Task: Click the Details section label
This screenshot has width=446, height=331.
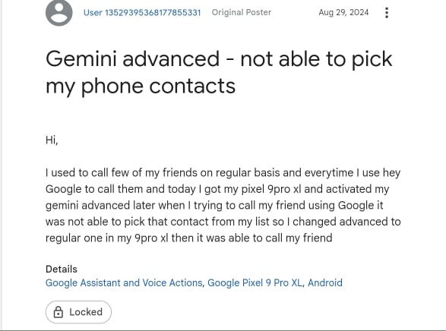Action: pyautogui.click(x=62, y=269)
